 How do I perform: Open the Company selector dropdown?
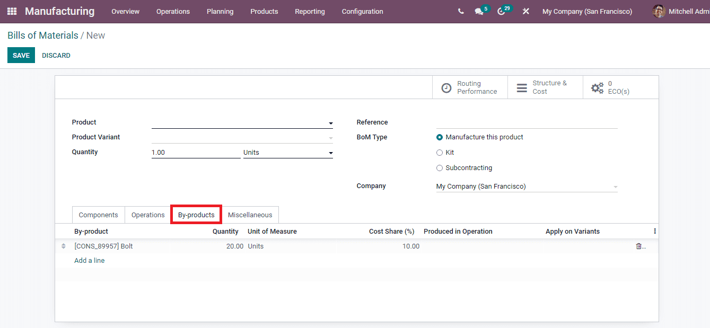[615, 186]
